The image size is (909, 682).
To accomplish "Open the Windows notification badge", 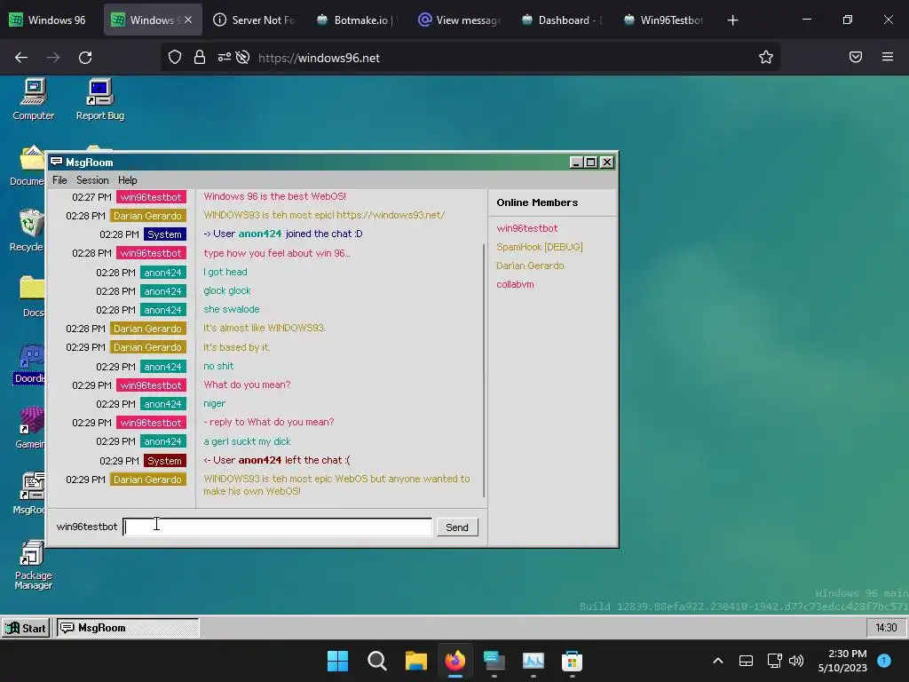I will click(884, 661).
